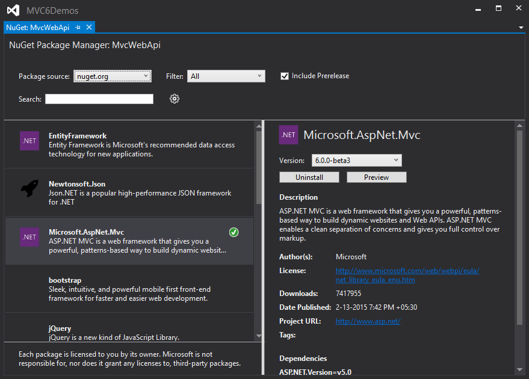
Task: Close the NuGet: MvcWebApi tab
Action: [x=89, y=27]
